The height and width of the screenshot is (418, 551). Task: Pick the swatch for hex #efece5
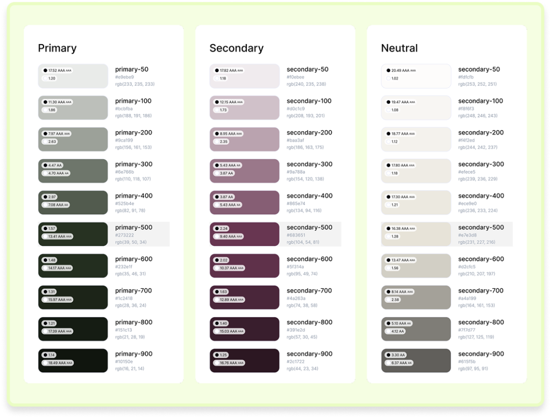tap(416, 171)
